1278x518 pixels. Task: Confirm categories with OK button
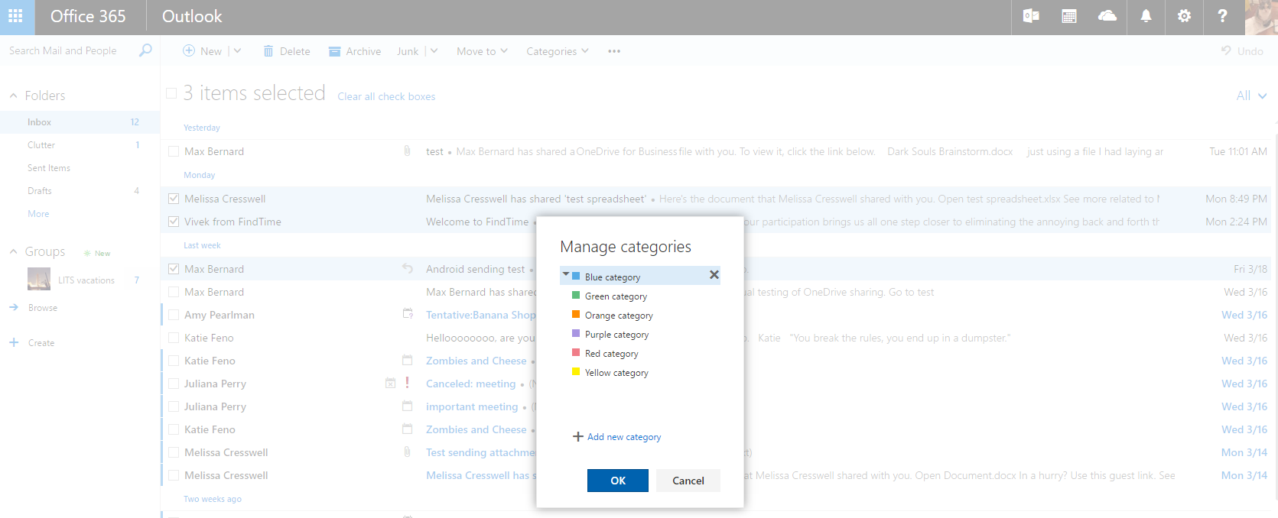point(618,481)
